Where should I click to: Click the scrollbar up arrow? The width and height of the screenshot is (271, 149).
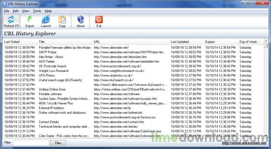(x=266, y=41)
